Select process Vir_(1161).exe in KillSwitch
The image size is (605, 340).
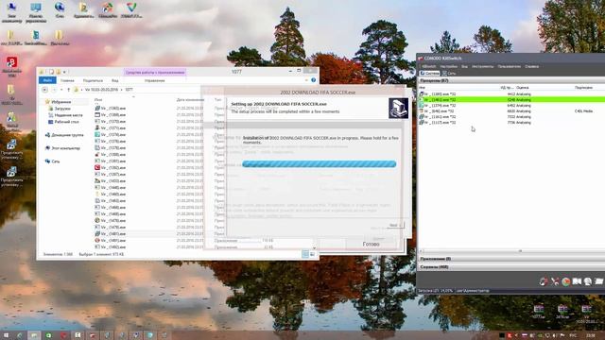(512, 117)
